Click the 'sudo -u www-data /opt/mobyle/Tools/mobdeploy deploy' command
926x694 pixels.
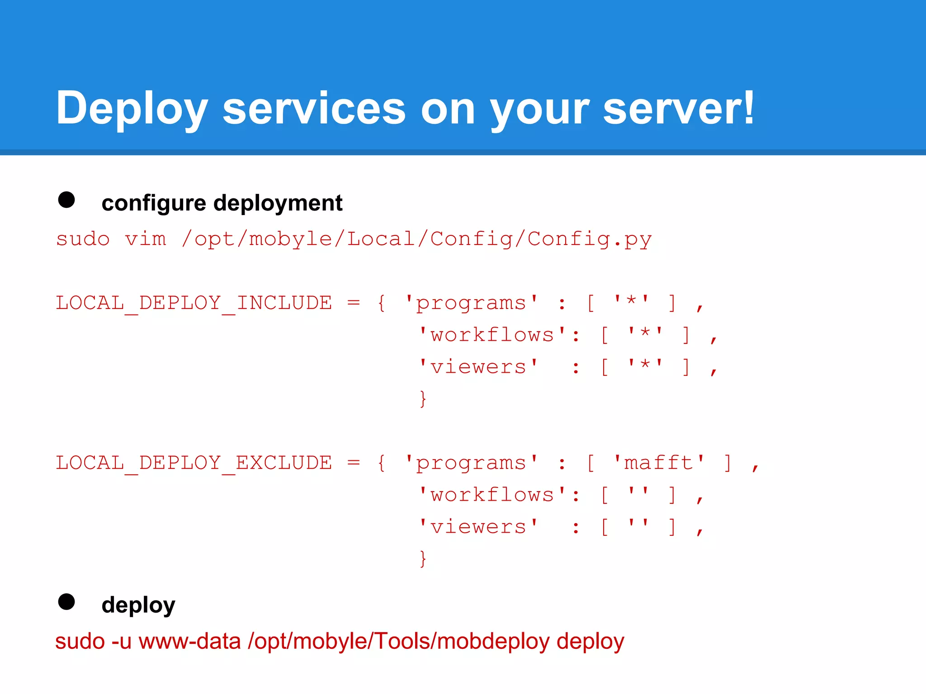[x=340, y=642]
